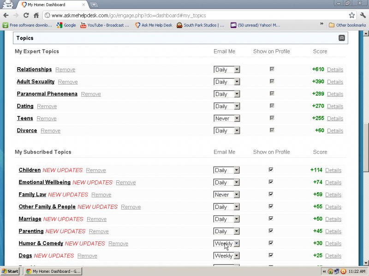Screen dimensions: 369x276
Task: Open the YouTube bookmark in the bookmarks bar
Action: pos(105,25)
